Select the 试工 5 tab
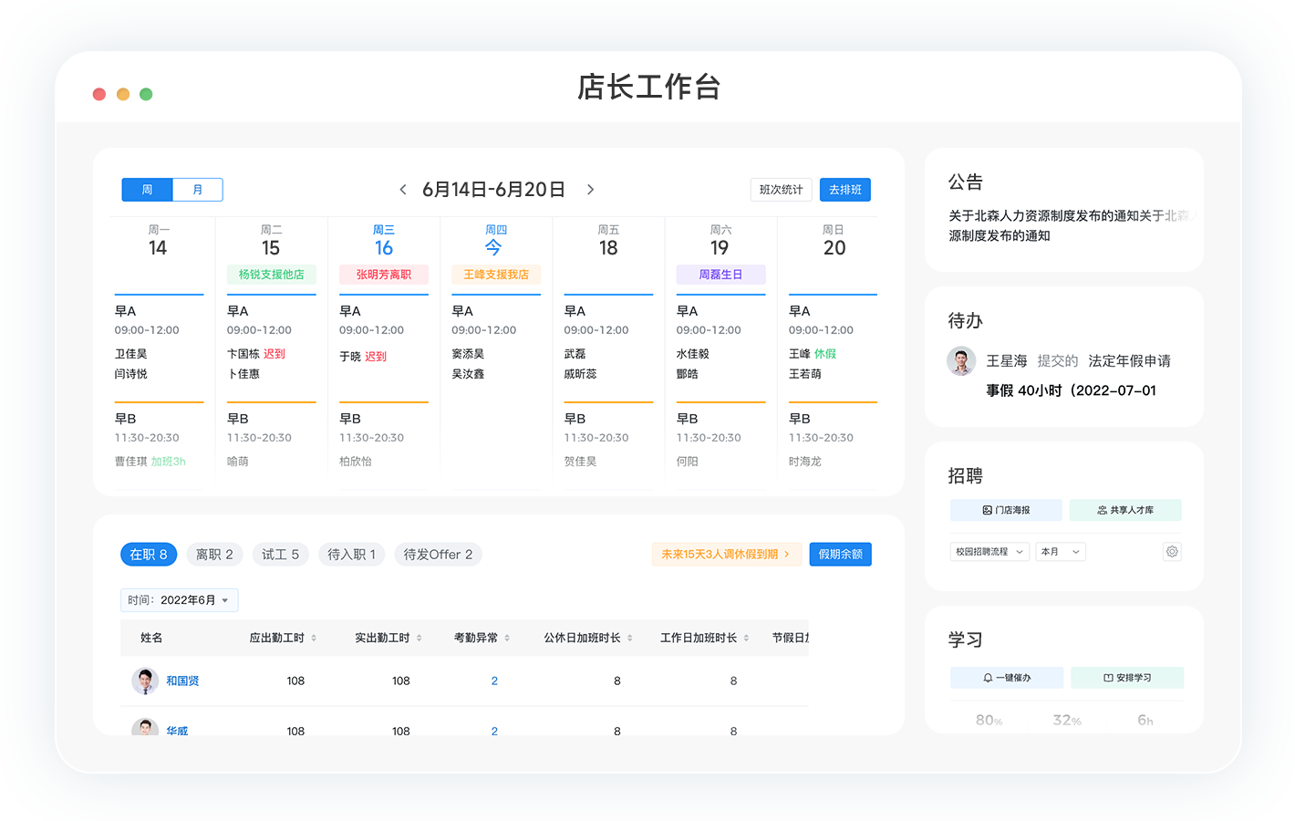The height and width of the screenshot is (821, 1295). [x=280, y=555]
